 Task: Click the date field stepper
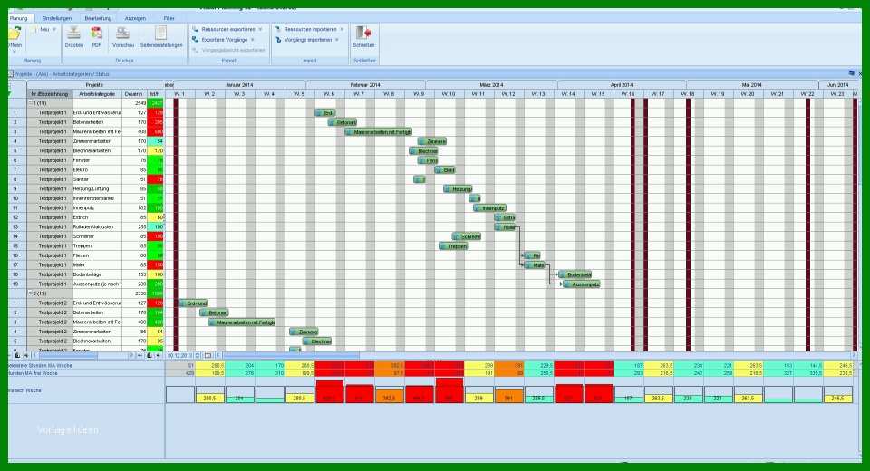coord(198,355)
